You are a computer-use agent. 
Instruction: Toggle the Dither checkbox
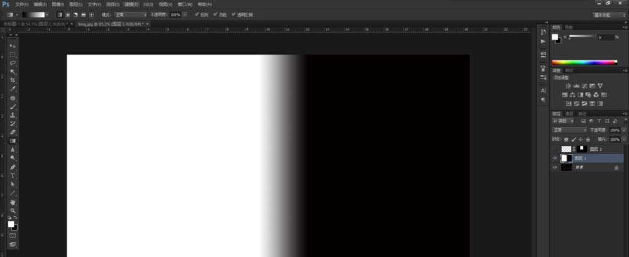click(x=215, y=13)
